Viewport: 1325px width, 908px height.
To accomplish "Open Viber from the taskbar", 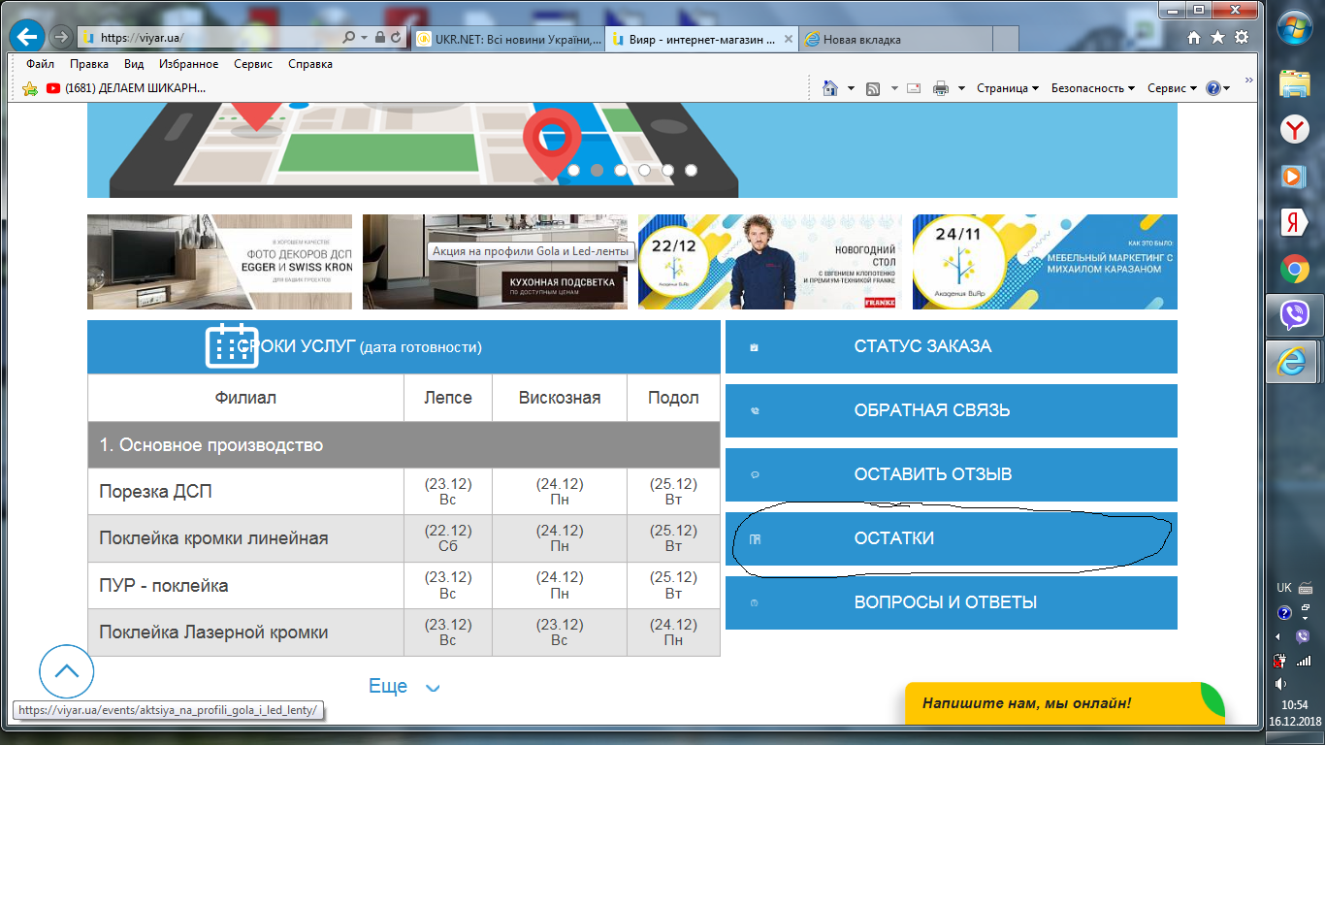I will [1295, 314].
